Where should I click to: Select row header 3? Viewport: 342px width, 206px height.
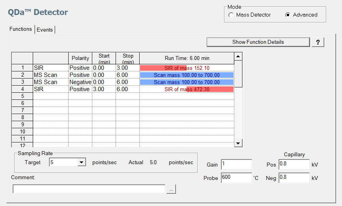(x=22, y=82)
